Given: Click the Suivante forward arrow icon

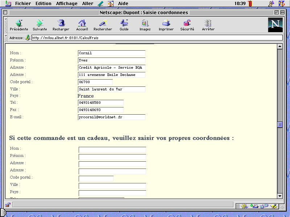Looking at the screenshot, I should [40, 23].
